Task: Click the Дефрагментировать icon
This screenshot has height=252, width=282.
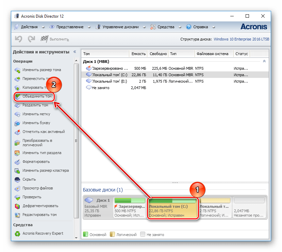Action: pos(17,206)
